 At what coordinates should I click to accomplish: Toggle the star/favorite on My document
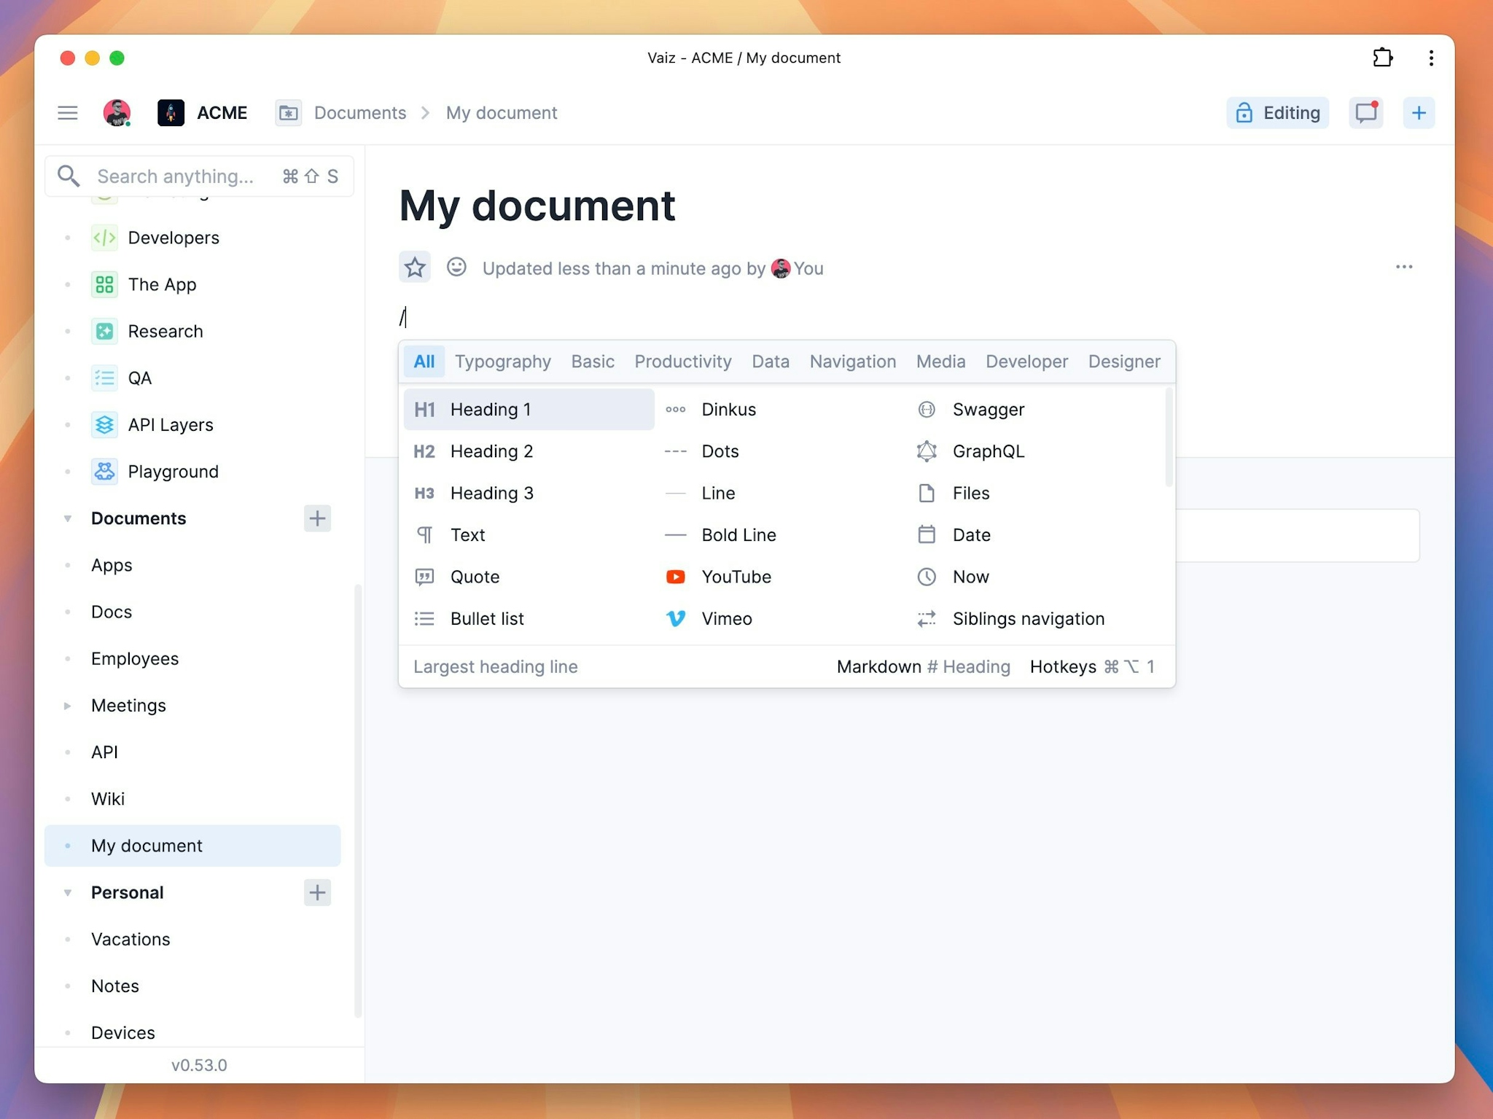414,267
